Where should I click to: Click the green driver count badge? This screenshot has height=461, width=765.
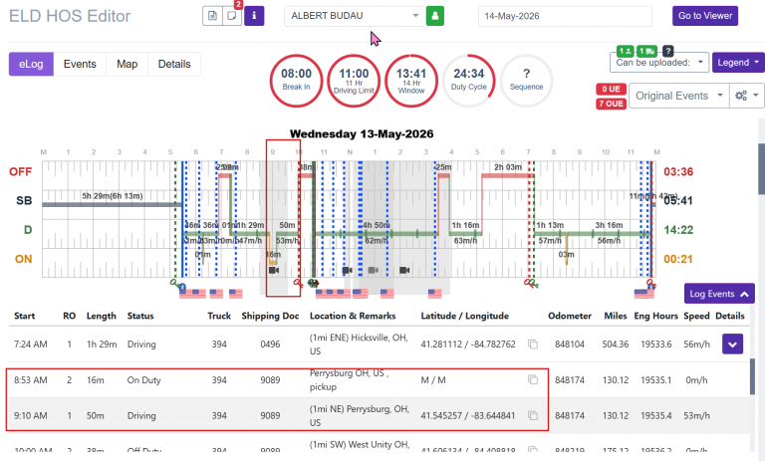[x=625, y=51]
